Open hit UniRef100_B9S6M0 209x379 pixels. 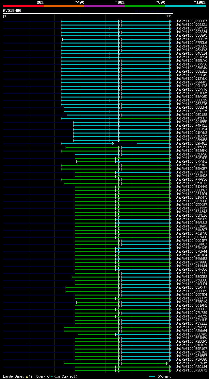coord(191,151)
